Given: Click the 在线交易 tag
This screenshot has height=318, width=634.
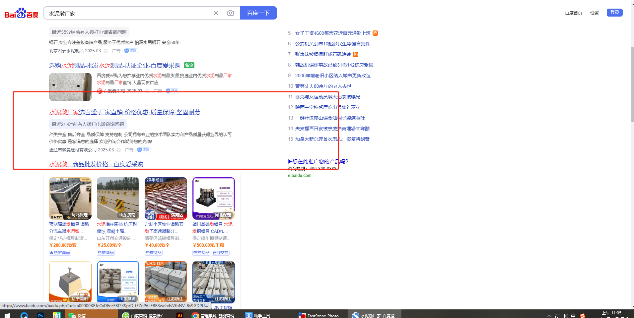Looking at the screenshot, I should [221, 253].
